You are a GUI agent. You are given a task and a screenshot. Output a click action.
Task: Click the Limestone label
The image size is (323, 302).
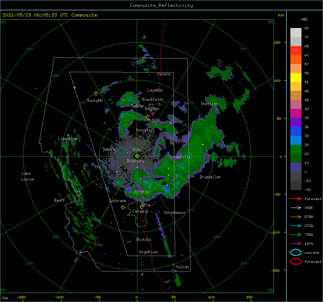click(68, 139)
